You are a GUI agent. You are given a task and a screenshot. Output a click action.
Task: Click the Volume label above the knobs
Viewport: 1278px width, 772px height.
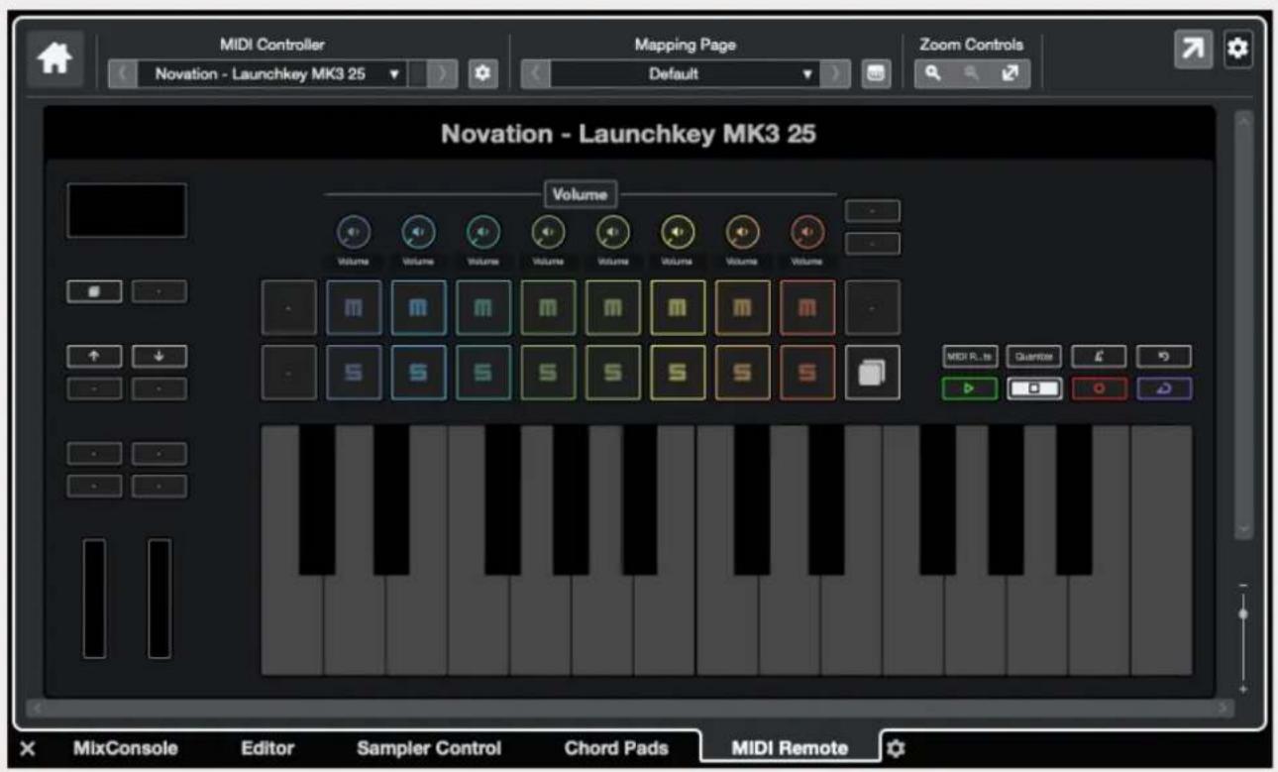click(581, 194)
